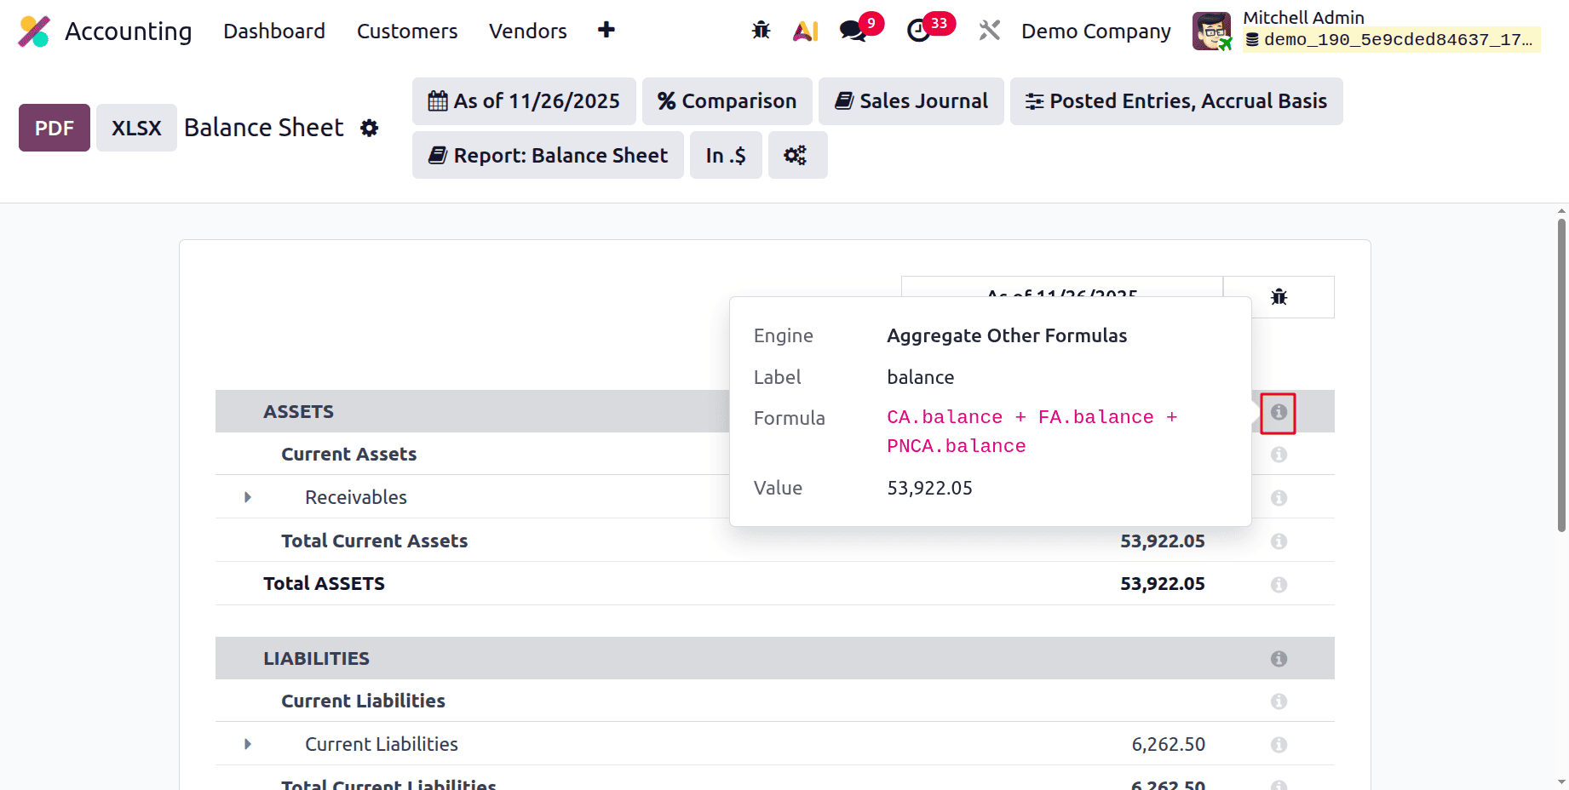This screenshot has height=790, width=1569.
Task: Click the page vertical scrollbar
Action: click(1561, 375)
